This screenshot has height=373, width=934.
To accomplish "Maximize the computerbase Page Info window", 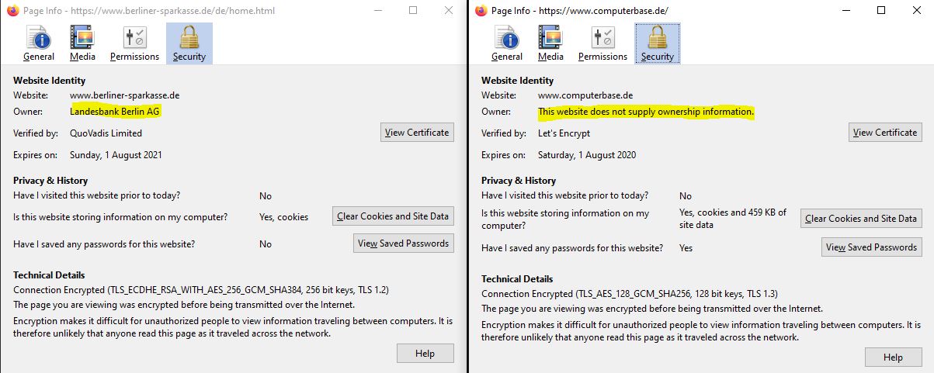I will coord(881,11).
